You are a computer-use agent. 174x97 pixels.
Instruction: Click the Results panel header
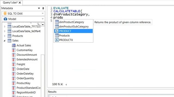pyautogui.click(x=52, y=92)
